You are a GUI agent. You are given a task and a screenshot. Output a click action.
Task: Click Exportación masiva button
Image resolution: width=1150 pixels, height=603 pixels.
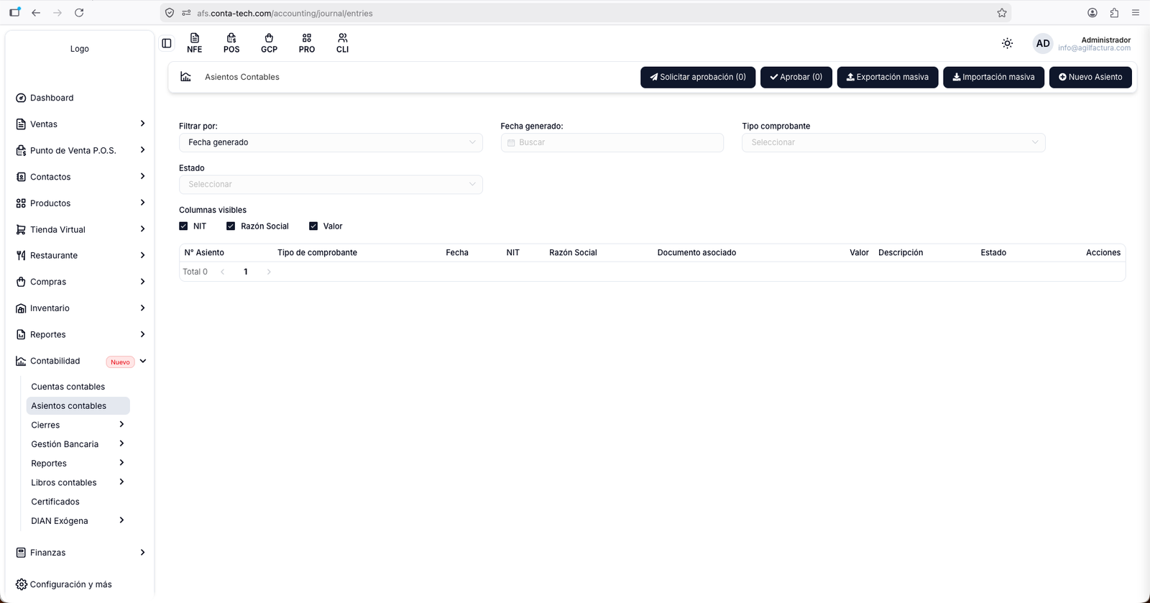pos(888,77)
